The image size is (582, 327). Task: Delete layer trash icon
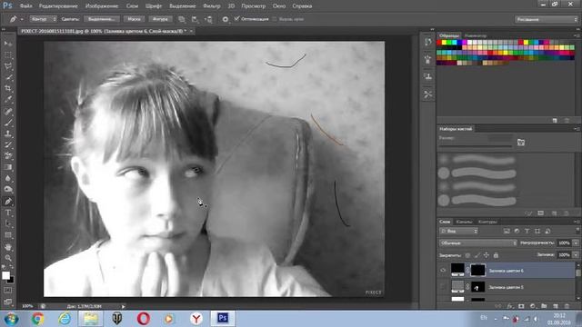pyautogui.click(x=567, y=306)
